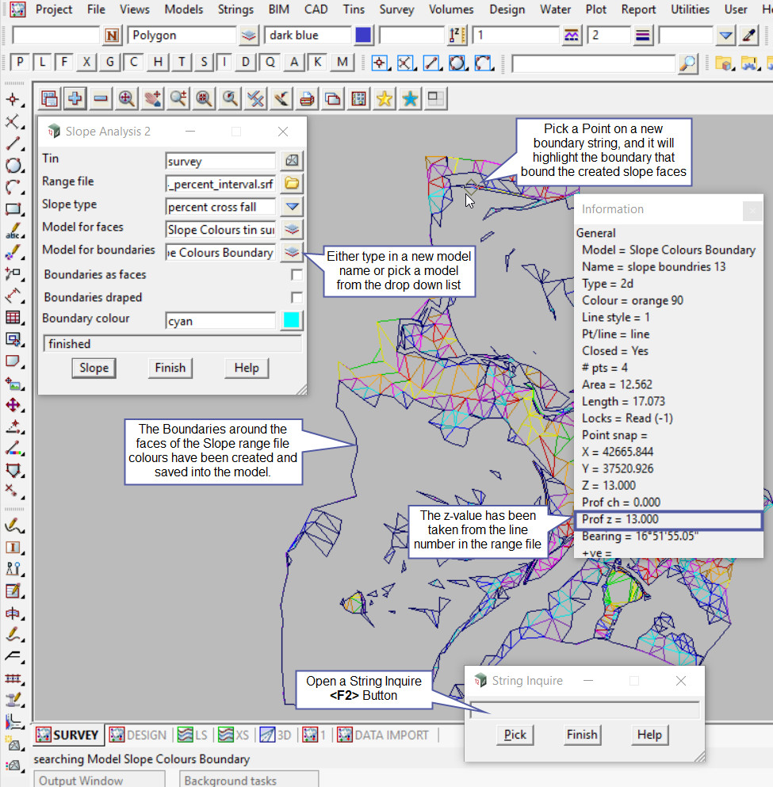Click the Tin picker icon beside survey
The height and width of the screenshot is (787, 773).
pyautogui.click(x=293, y=161)
